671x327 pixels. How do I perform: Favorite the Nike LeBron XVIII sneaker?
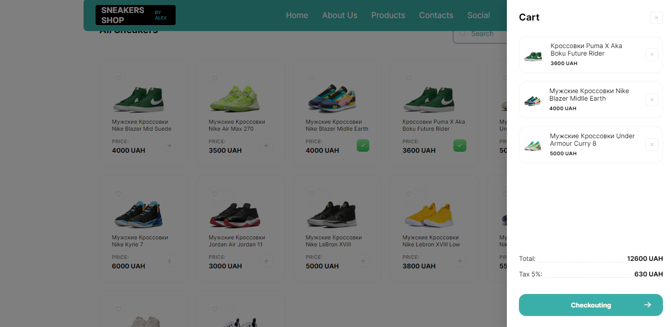312,194
